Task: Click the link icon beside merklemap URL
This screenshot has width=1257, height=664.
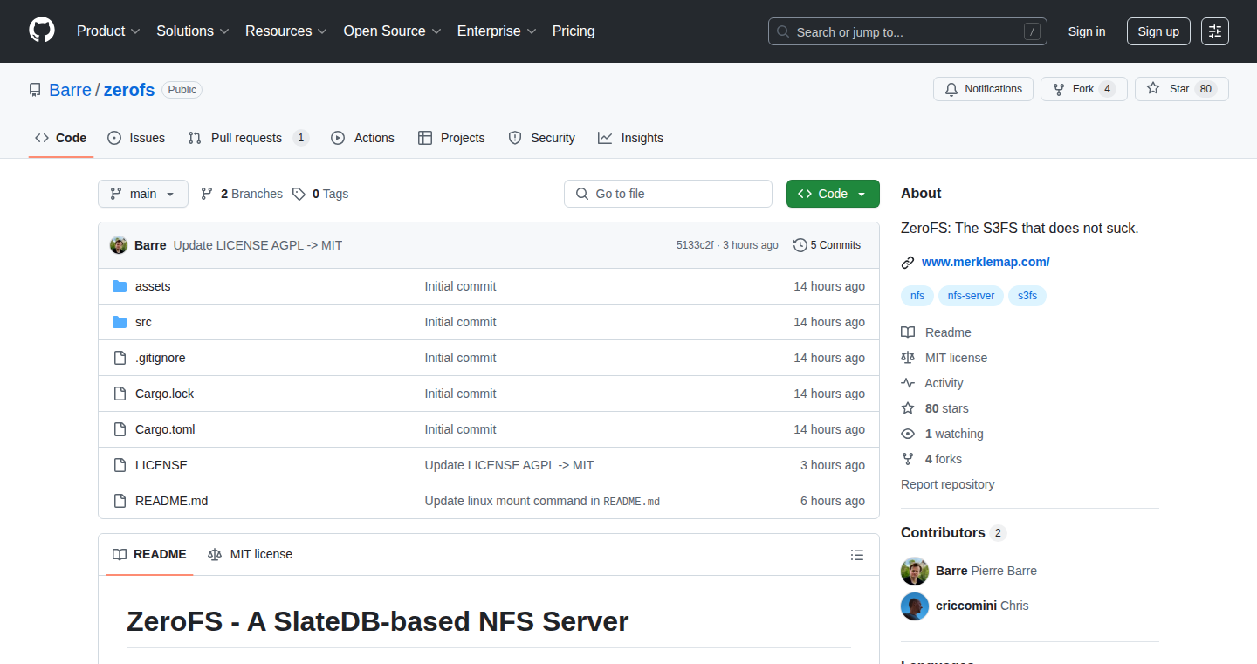Action: pyautogui.click(x=908, y=262)
